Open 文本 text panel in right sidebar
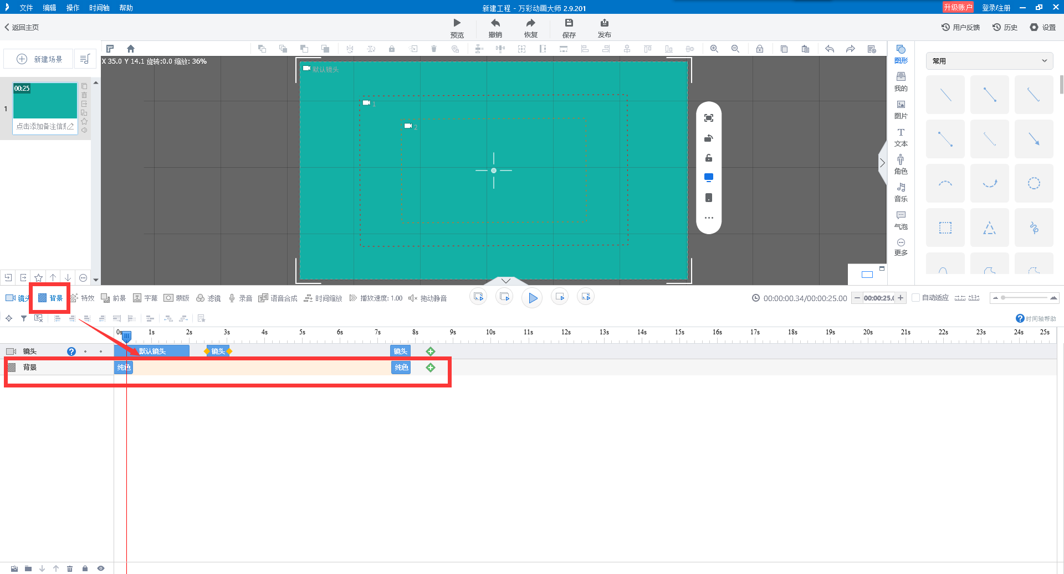Screen dimensions: 1064x574 tap(901, 137)
